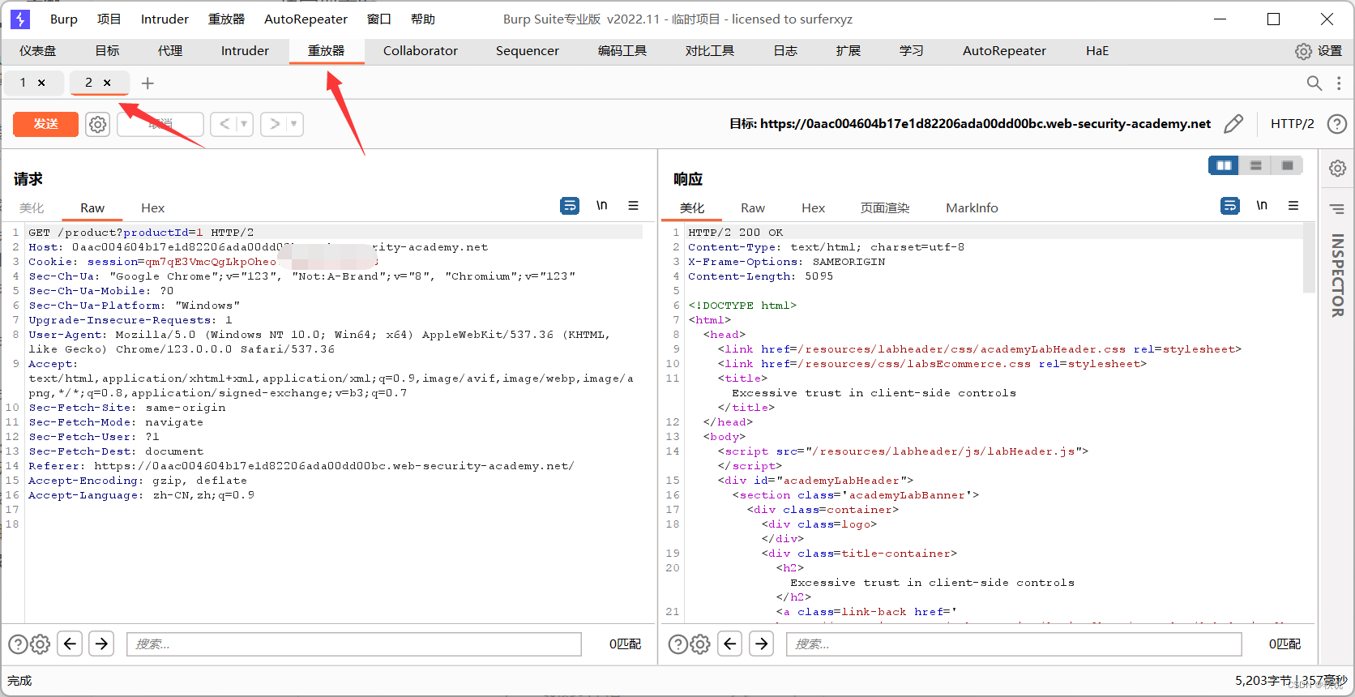Screen dimensions: 1355x697
Task: Click request search input field
Action: coord(354,644)
